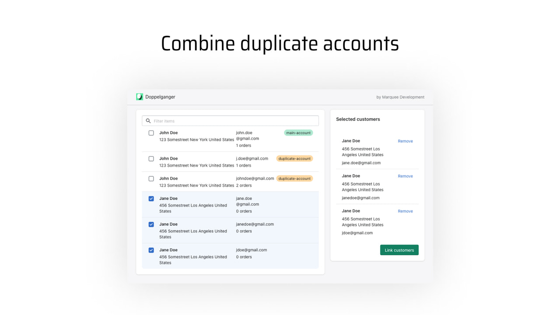560x315 pixels.
Task: Click the by Marquee Development label
Action: pyautogui.click(x=400, y=97)
